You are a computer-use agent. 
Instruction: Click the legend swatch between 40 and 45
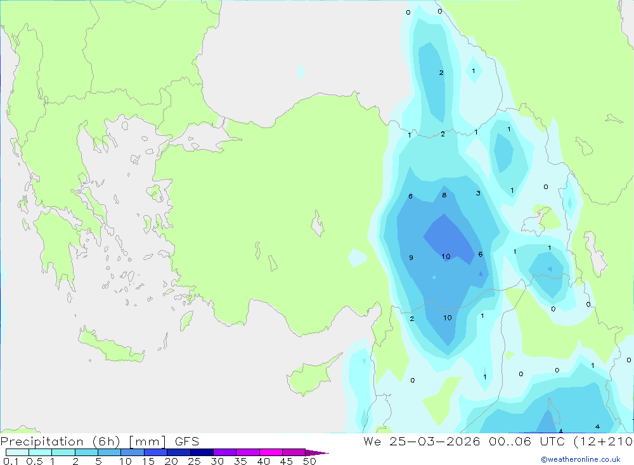[271, 452]
